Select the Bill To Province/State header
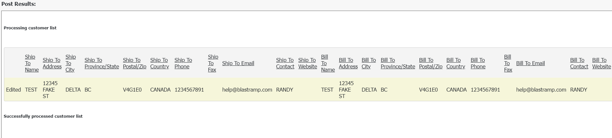 pos(398,63)
